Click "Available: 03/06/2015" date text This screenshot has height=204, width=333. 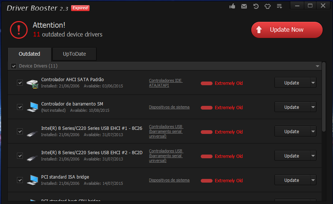[x=104, y=86]
